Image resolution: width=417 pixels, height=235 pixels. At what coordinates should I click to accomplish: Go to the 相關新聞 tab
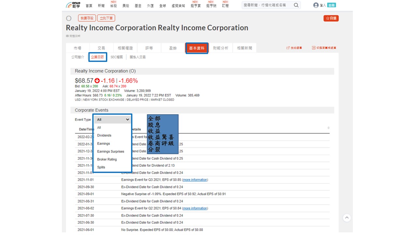[244, 48]
